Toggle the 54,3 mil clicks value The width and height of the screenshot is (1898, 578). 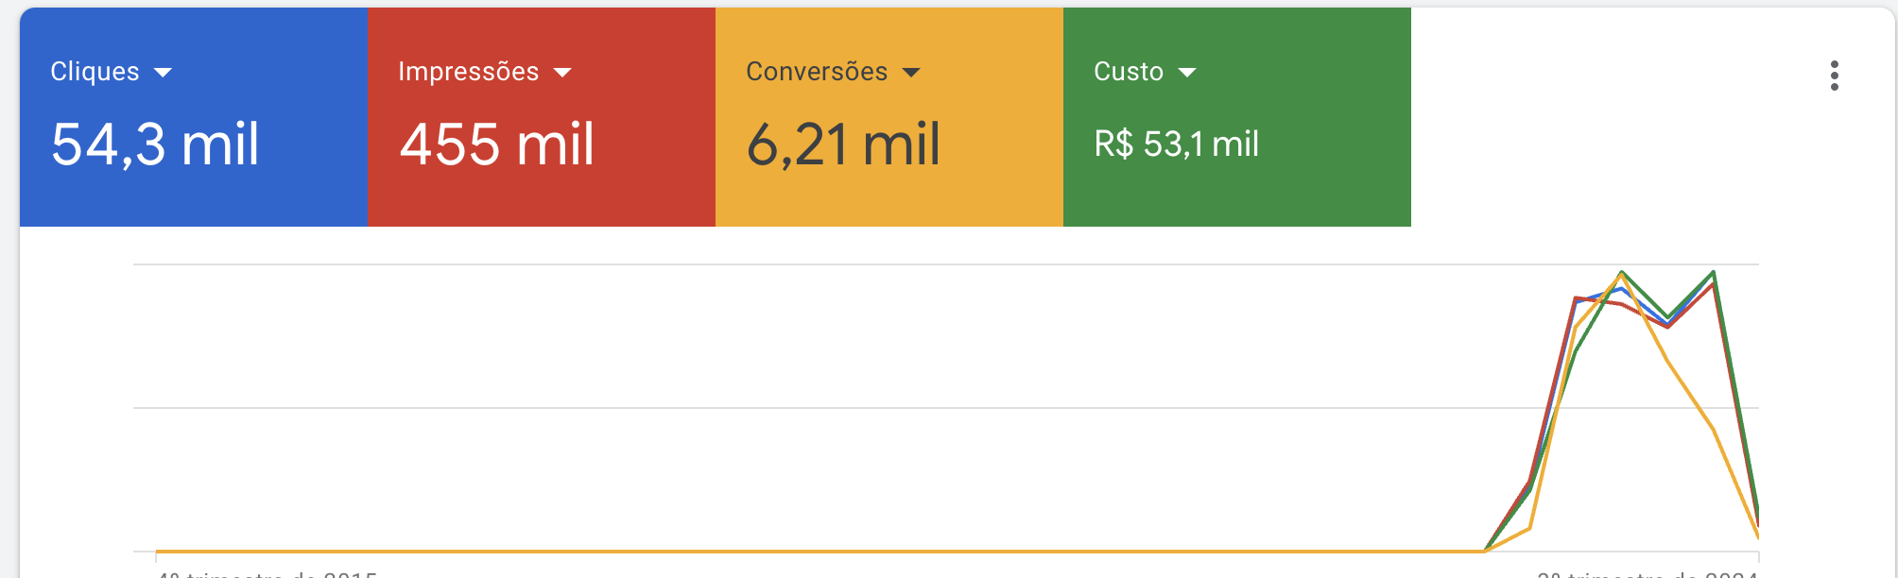155,144
